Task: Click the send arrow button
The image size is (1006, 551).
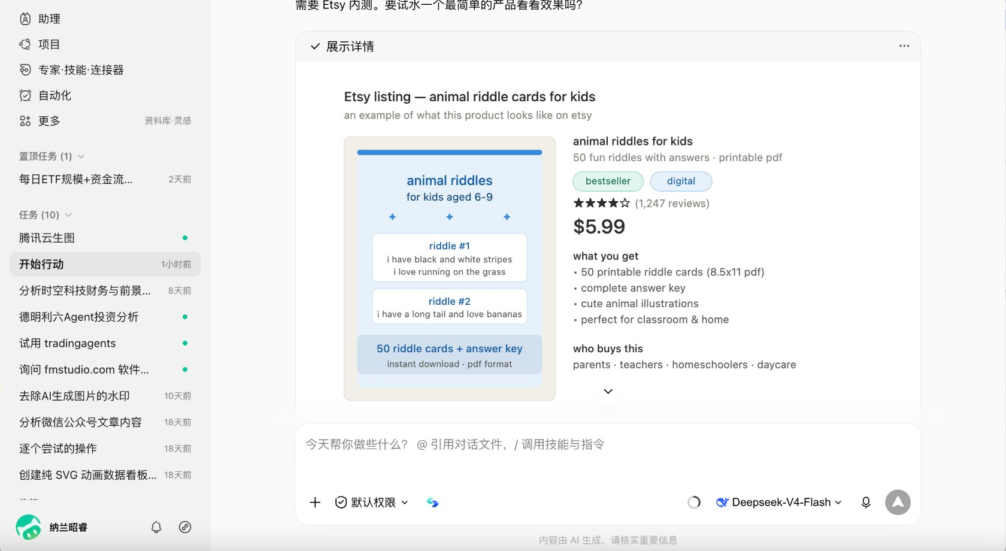Action: point(898,502)
